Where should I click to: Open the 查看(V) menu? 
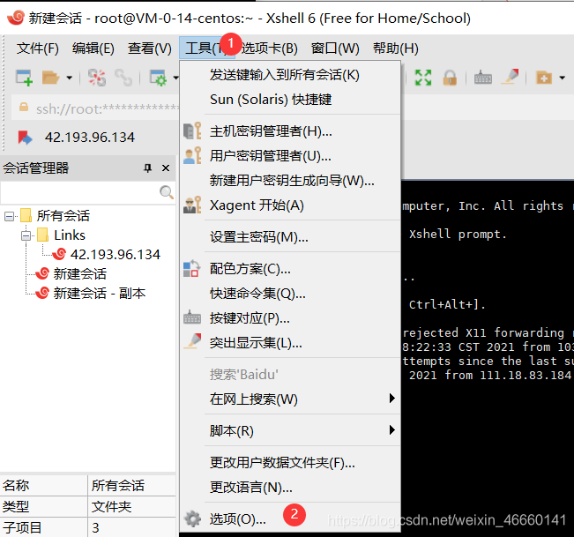150,48
